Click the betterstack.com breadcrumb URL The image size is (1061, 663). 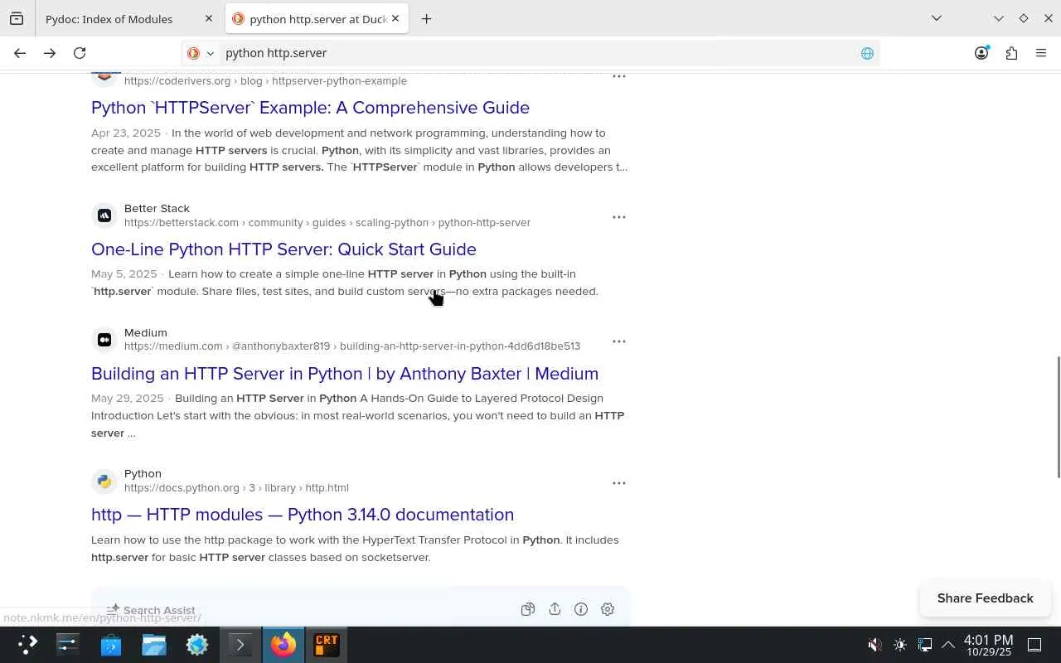(x=327, y=223)
